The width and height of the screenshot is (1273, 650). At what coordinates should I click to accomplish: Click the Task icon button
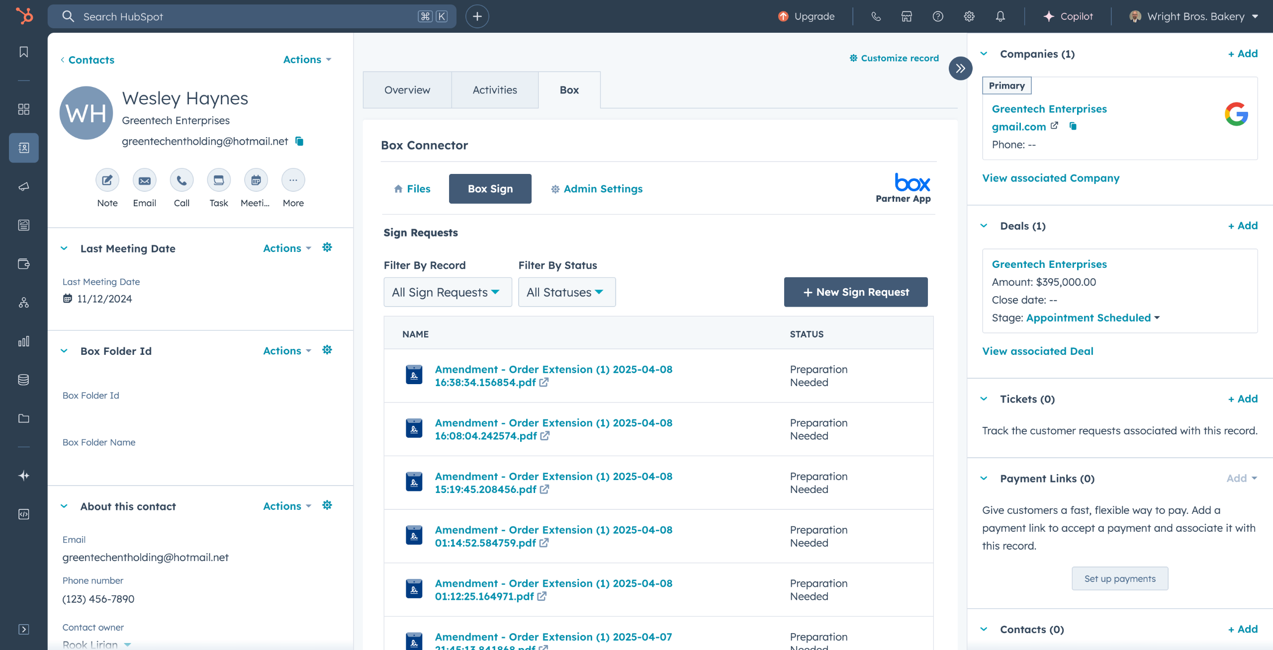point(219,180)
